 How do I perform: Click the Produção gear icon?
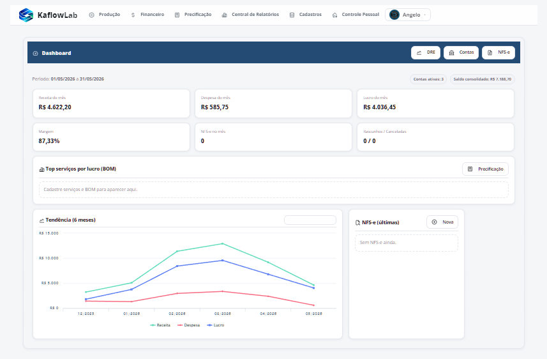pyautogui.click(x=91, y=15)
